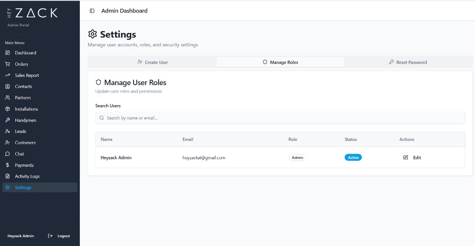Open Customers menu item
475x246 pixels.
(25, 143)
